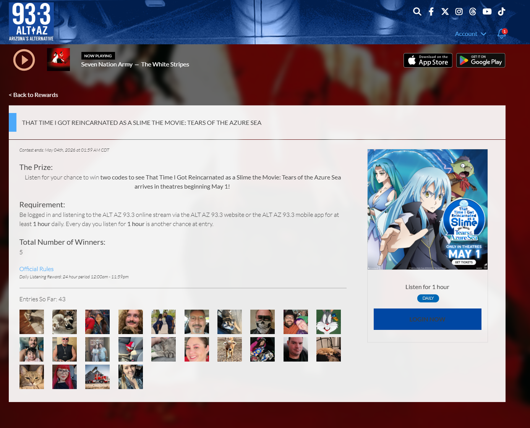Click the Seven Nation Army song title
The image size is (530, 428).
coord(107,65)
